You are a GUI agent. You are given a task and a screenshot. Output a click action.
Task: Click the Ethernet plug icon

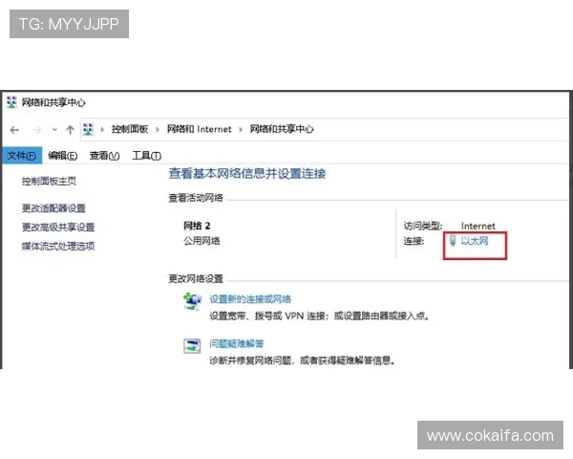pos(453,241)
